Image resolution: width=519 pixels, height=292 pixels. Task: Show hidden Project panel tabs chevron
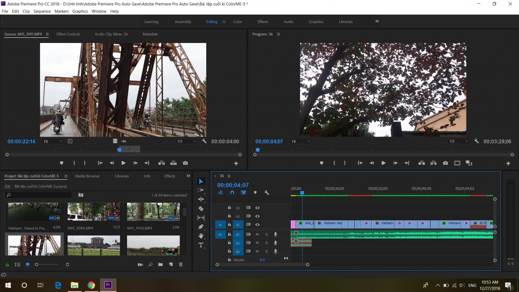click(x=188, y=176)
